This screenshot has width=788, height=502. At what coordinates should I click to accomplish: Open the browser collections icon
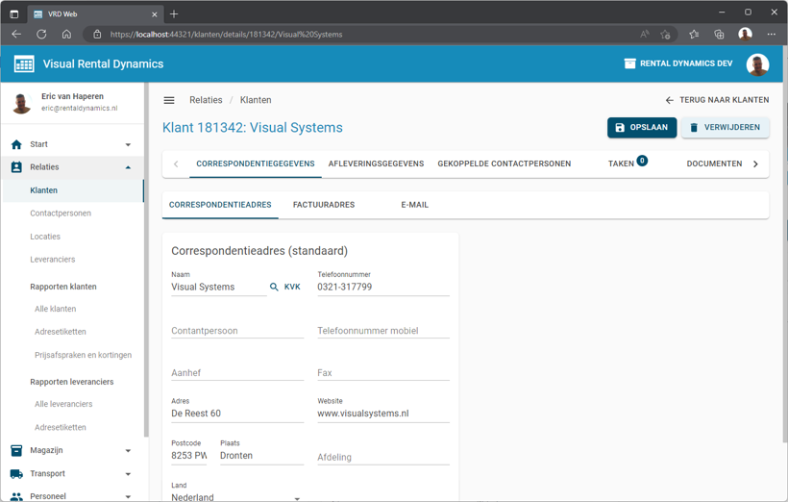pos(719,35)
